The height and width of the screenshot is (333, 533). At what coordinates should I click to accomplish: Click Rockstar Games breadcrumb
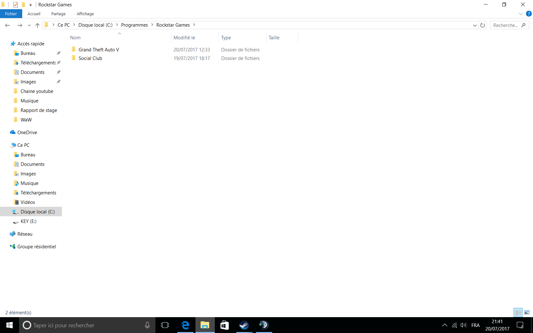click(x=173, y=25)
